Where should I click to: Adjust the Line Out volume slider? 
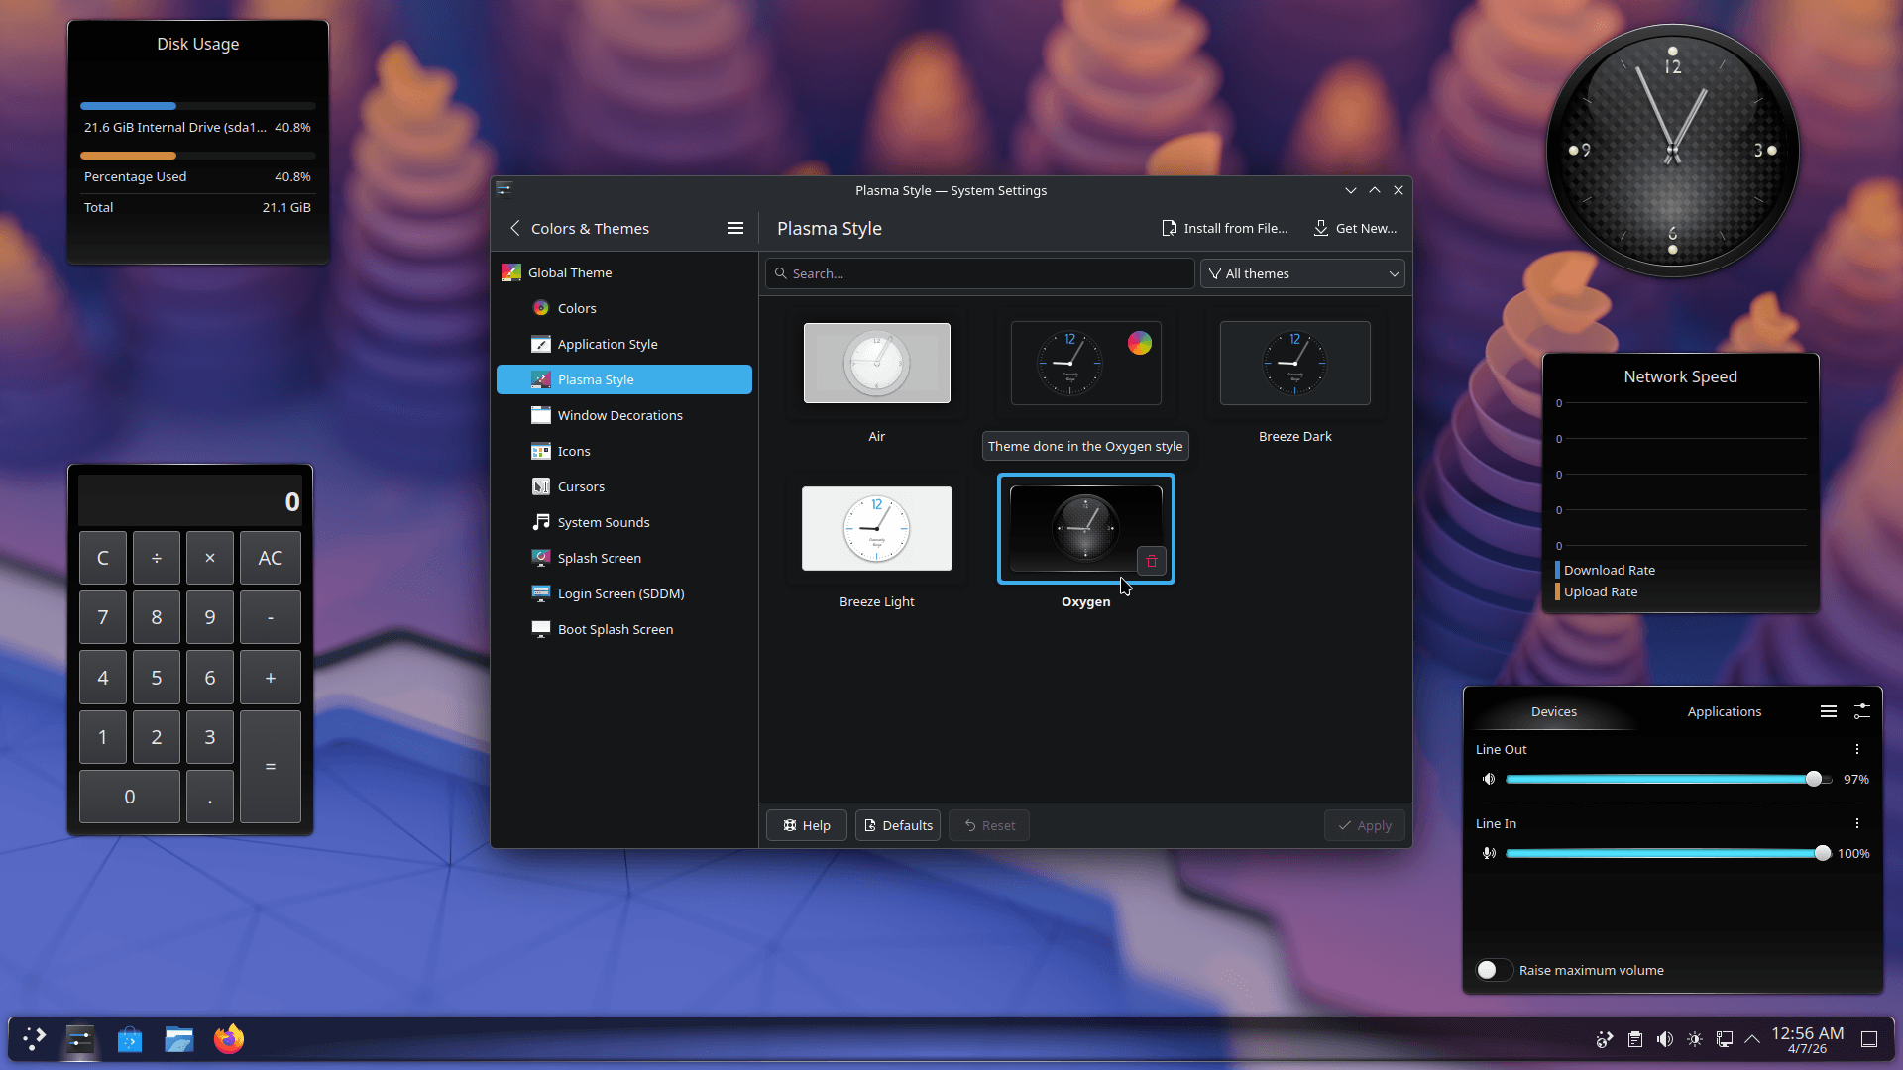[x=1813, y=780]
